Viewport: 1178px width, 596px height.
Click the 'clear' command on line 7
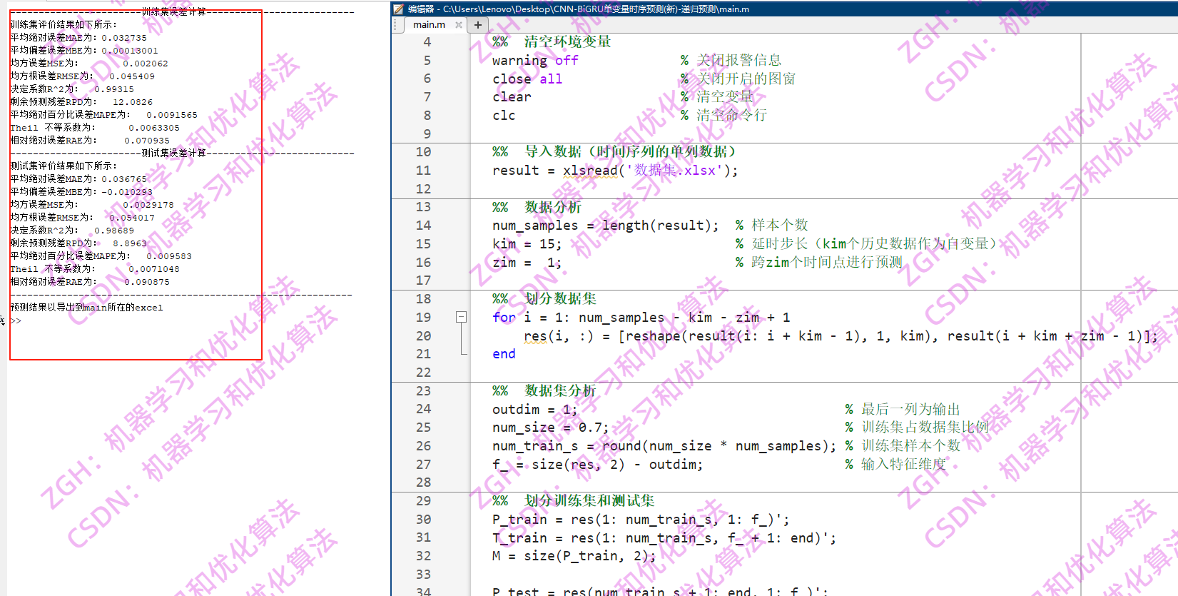point(512,97)
